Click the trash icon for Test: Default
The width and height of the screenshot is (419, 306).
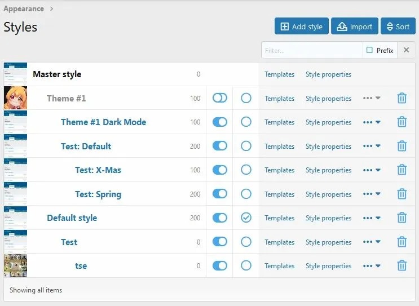click(402, 147)
